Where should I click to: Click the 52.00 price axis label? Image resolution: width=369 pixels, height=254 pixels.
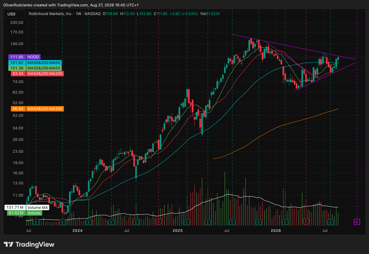point(18,103)
